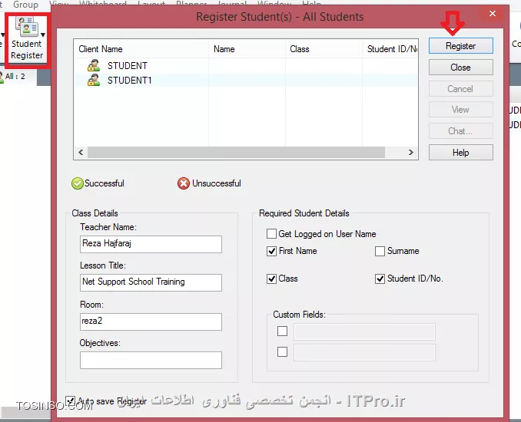Viewport: 521px width, 422px height.
Task: Enable the second Custom Fields checkbox
Action: pyautogui.click(x=283, y=351)
